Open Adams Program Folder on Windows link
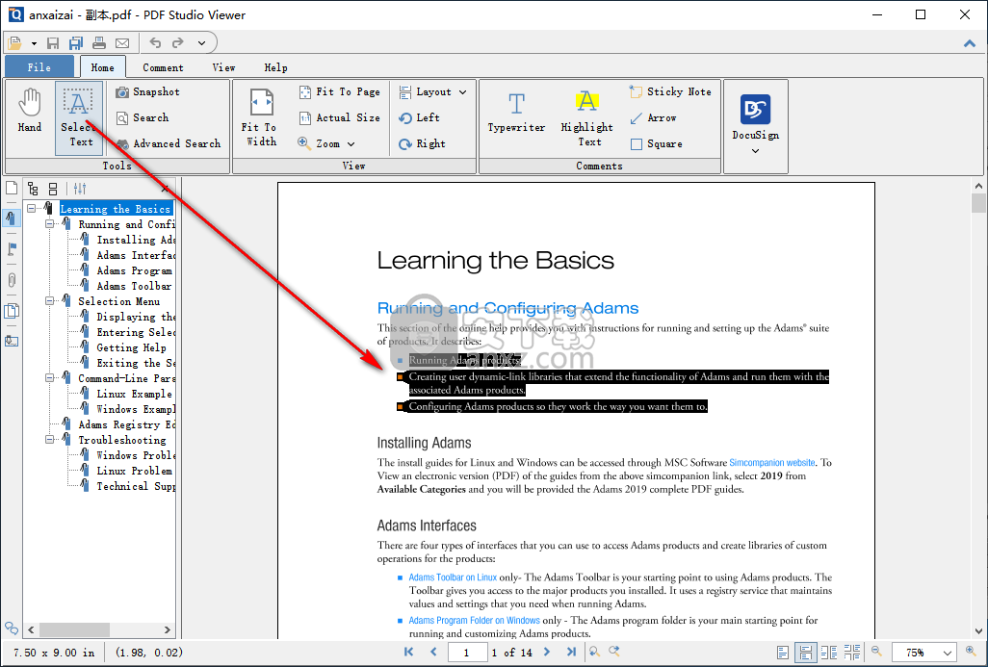Viewport: 988px width, 667px height. [x=474, y=621]
